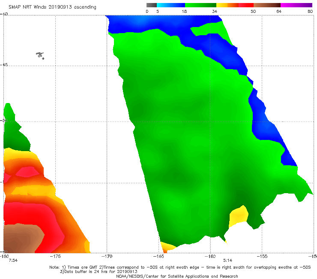Click the latitude label '-45'
Image resolution: width=317 pixels, height=279 pixels.
[4, 65]
